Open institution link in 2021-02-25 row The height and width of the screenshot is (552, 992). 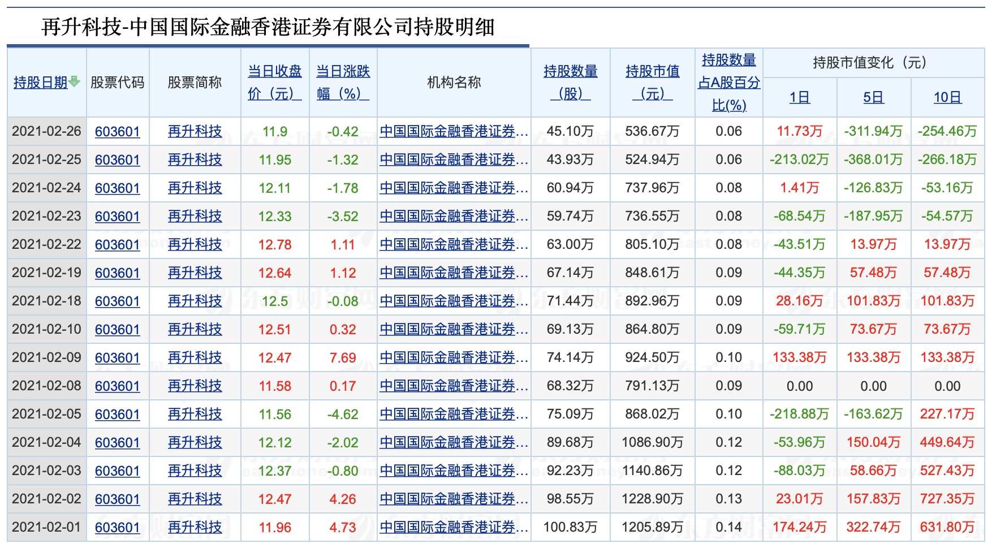tap(454, 160)
